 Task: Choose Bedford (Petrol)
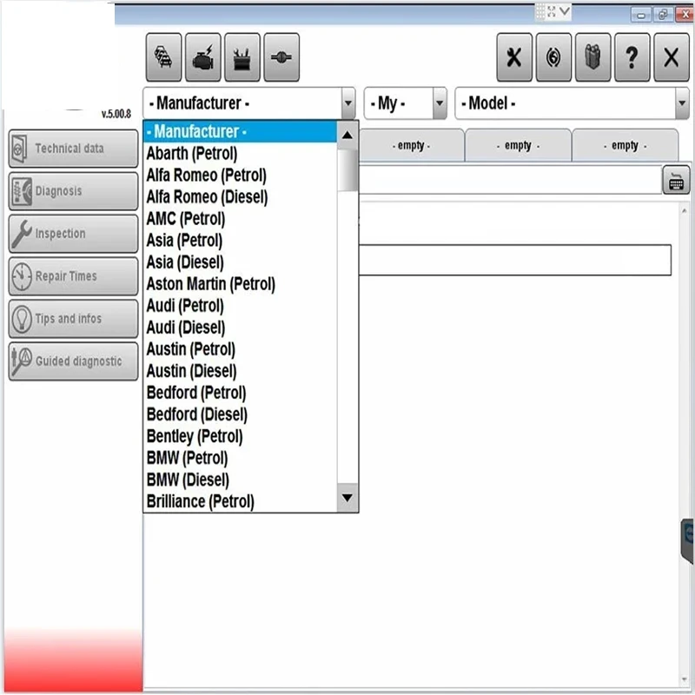click(x=240, y=393)
